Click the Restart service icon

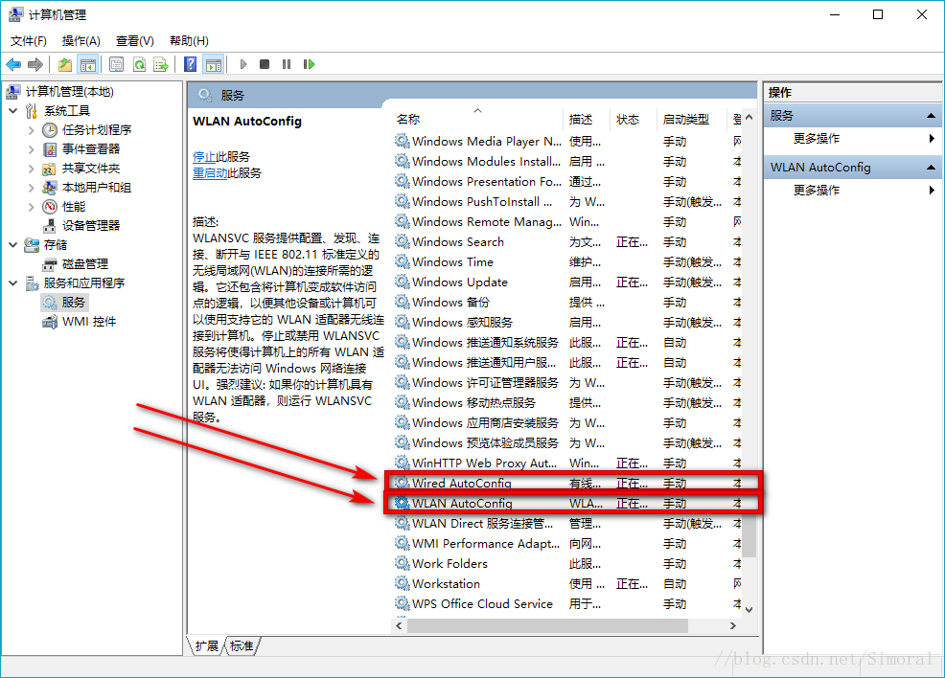[310, 64]
